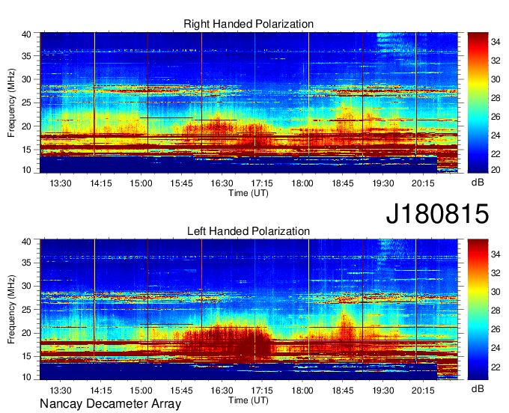The width and height of the screenshot is (509, 413).
Task: Click the Nancay Decameter Array caption
Action: coord(110,403)
